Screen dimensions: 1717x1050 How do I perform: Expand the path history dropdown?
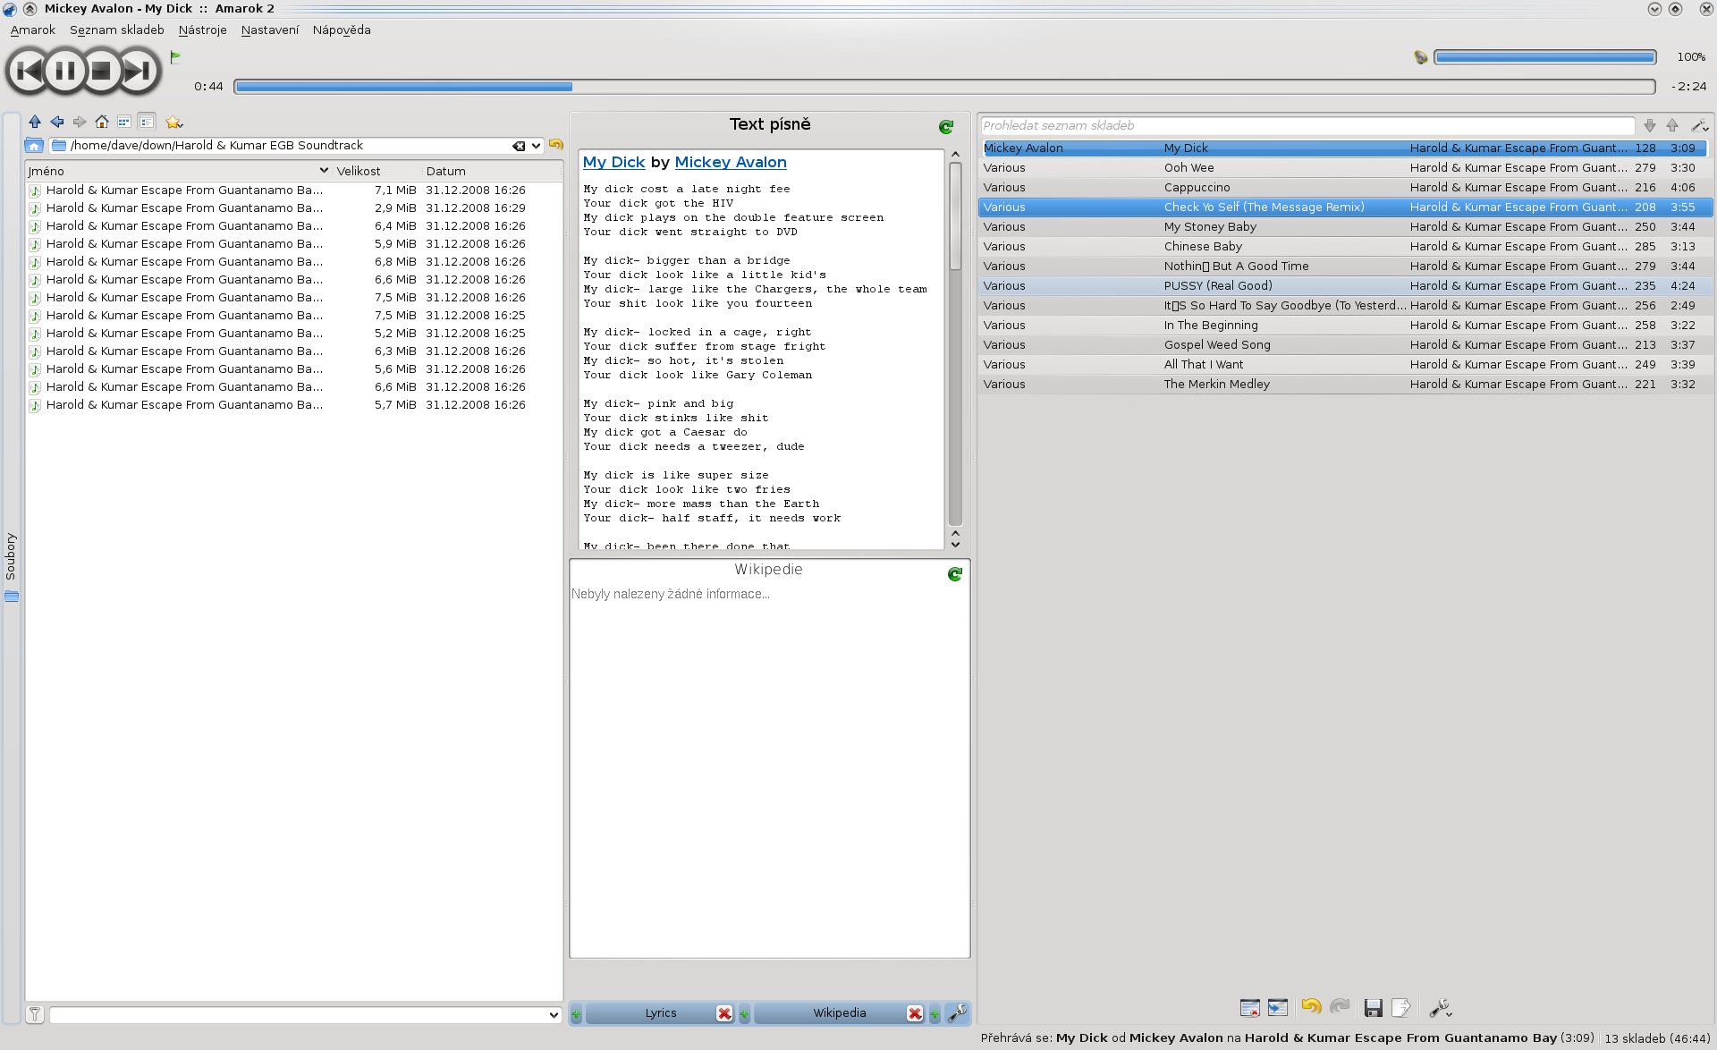[536, 146]
